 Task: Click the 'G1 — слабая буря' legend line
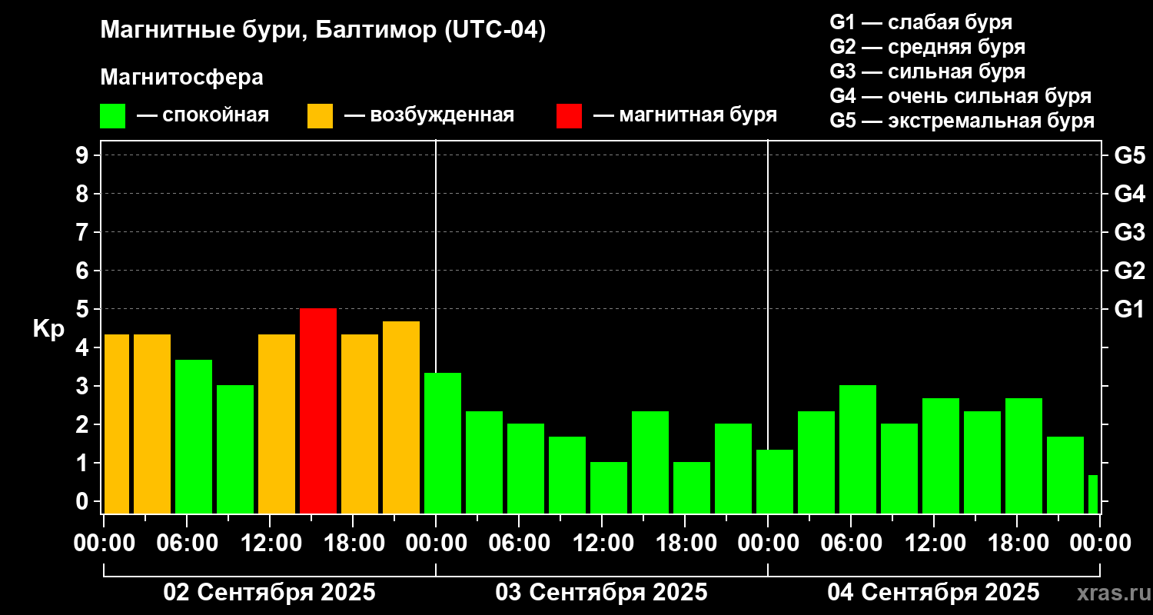(x=921, y=22)
